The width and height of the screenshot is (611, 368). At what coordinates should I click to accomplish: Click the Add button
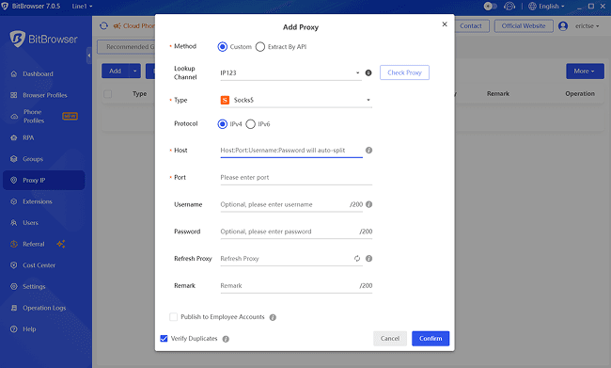tap(115, 71)
